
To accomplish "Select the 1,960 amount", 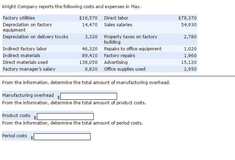I will (x=190, y=56).
